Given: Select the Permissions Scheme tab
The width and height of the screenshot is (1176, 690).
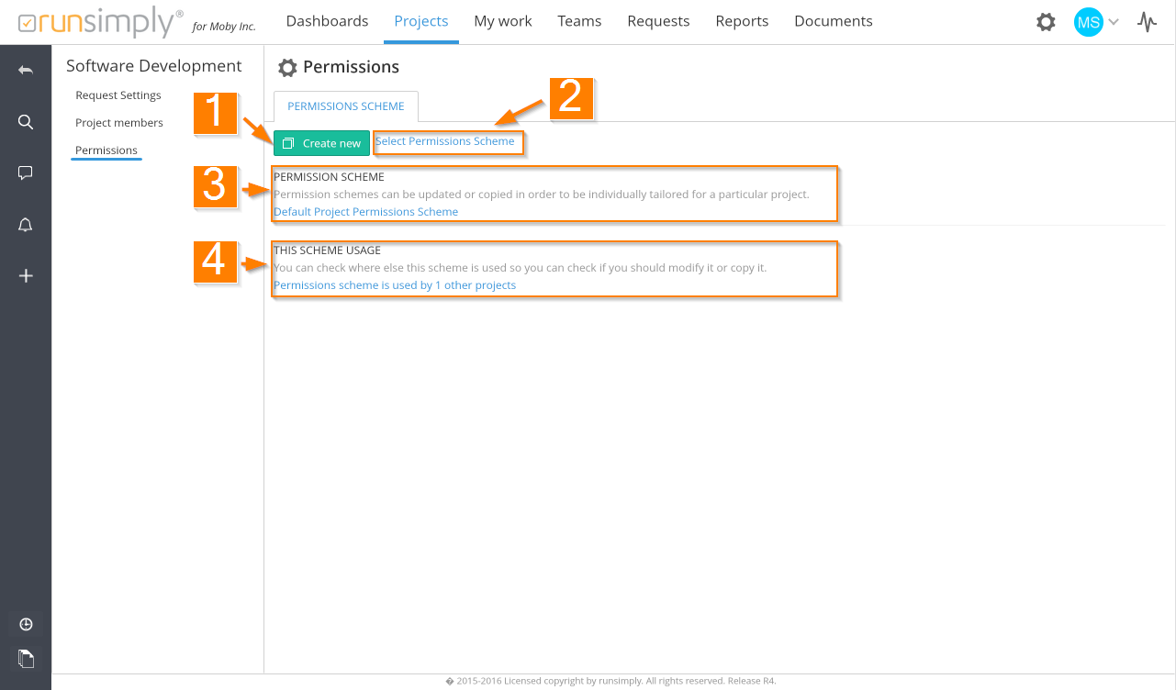Looking at the screenshot, I should pos(346,106).
